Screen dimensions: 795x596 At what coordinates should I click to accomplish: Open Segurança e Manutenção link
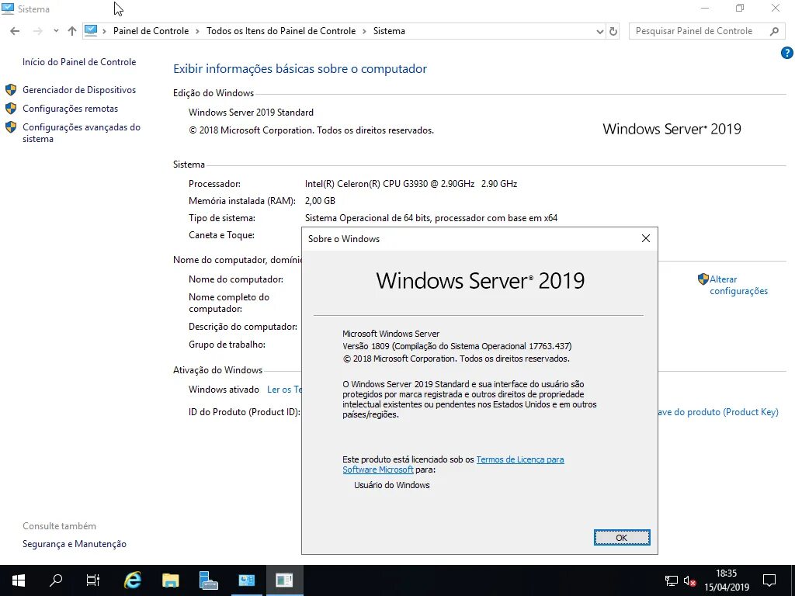click(x=75, y=544)
